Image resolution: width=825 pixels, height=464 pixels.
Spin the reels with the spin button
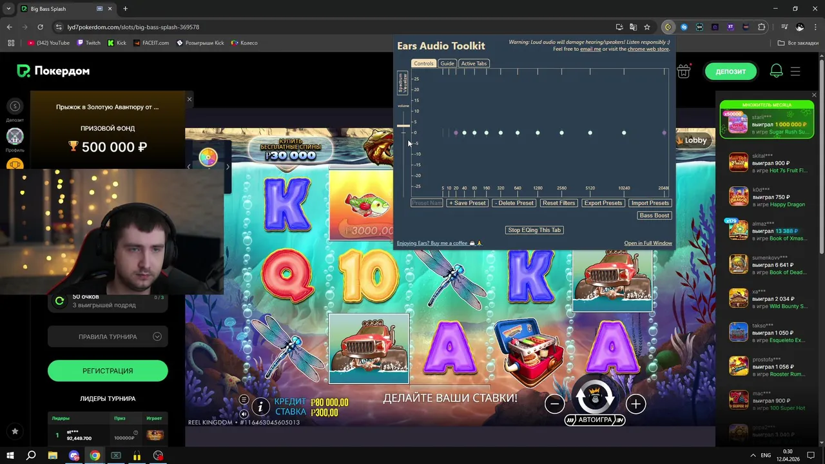click(594, 396)
